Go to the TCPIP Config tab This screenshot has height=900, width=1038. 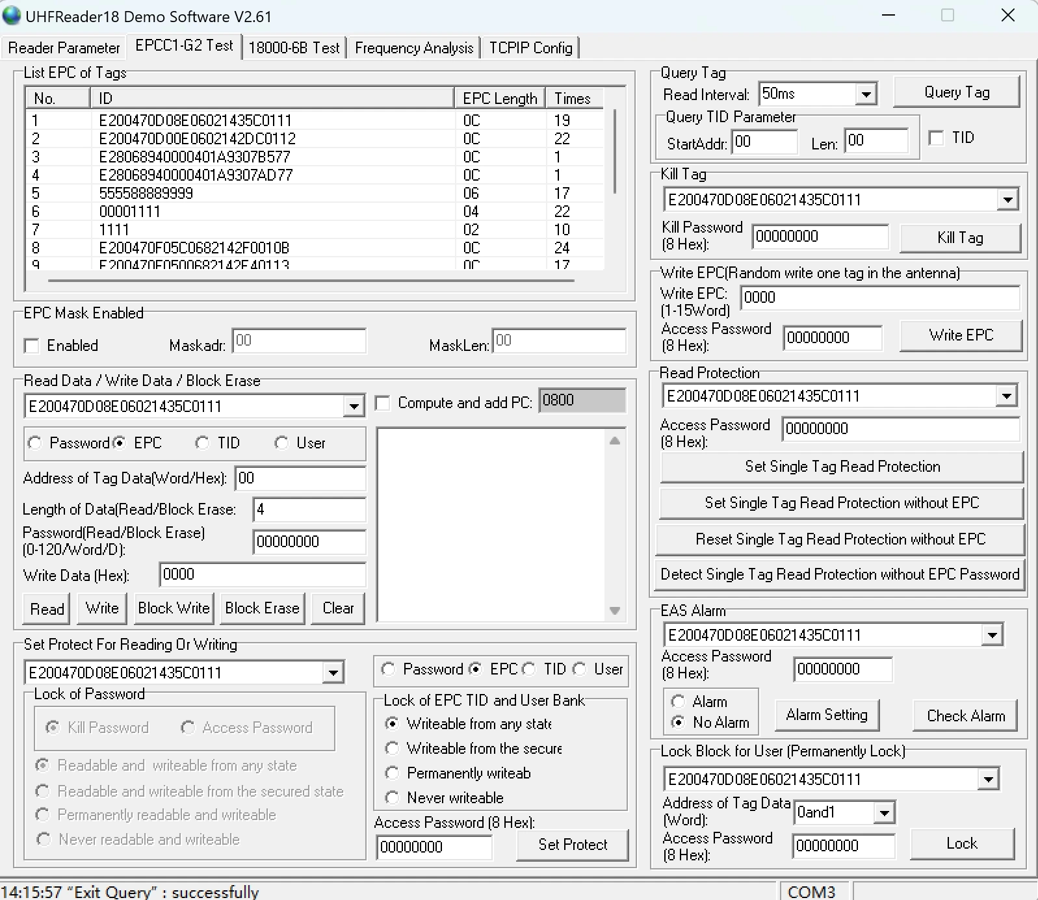[x=530, y=48]
